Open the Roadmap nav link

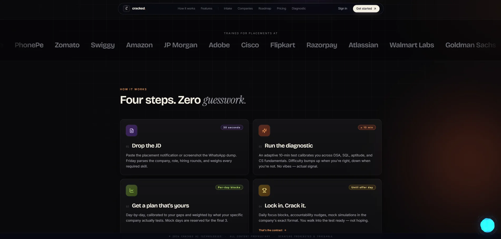[265, 8]
